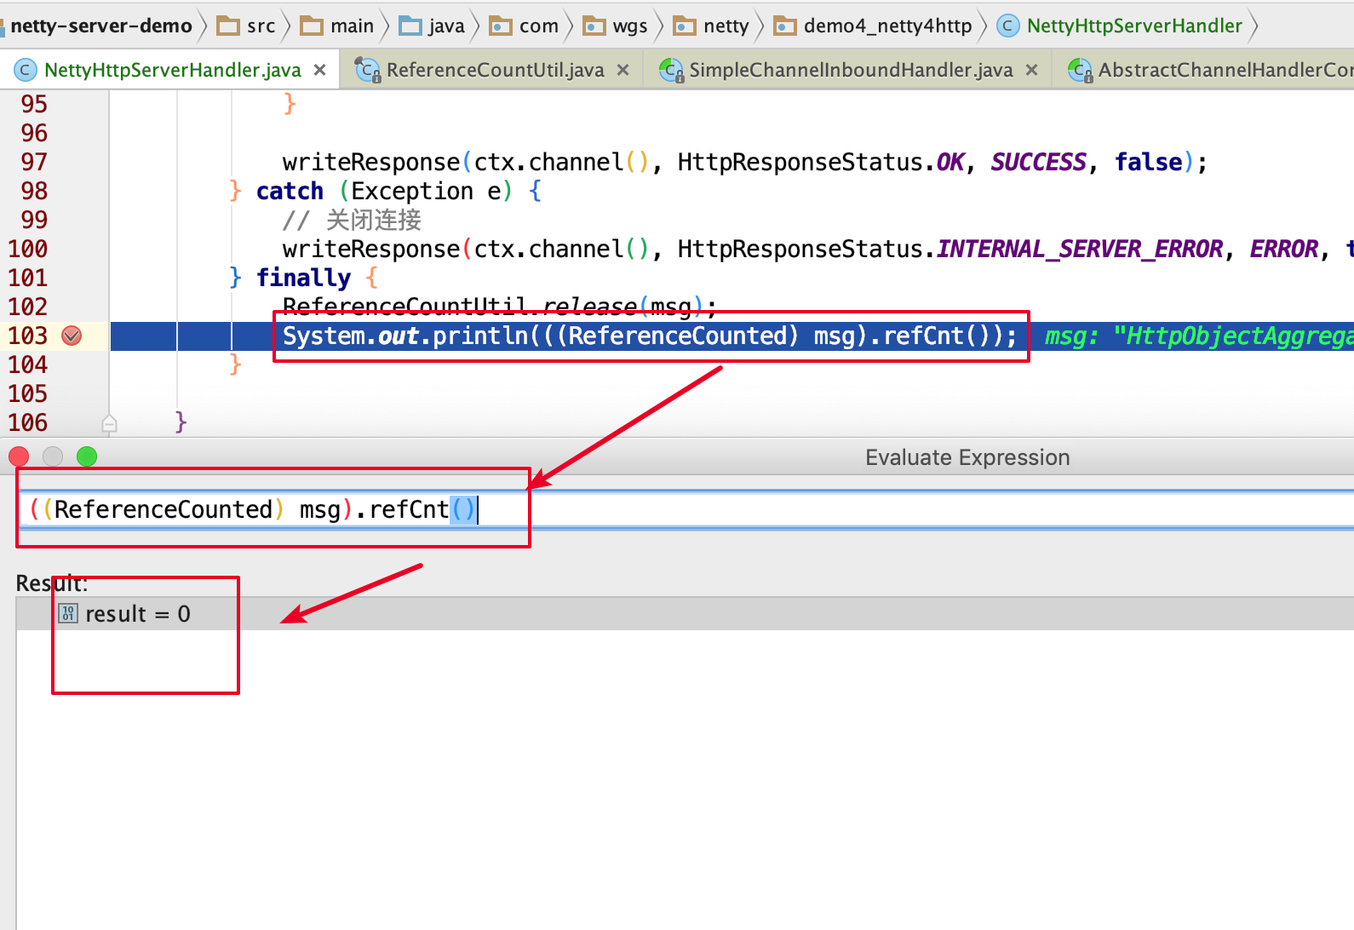
Task: Click 'ReferenceCountUtil.release(msg)' on line 102
Action: tap(493, 306)
